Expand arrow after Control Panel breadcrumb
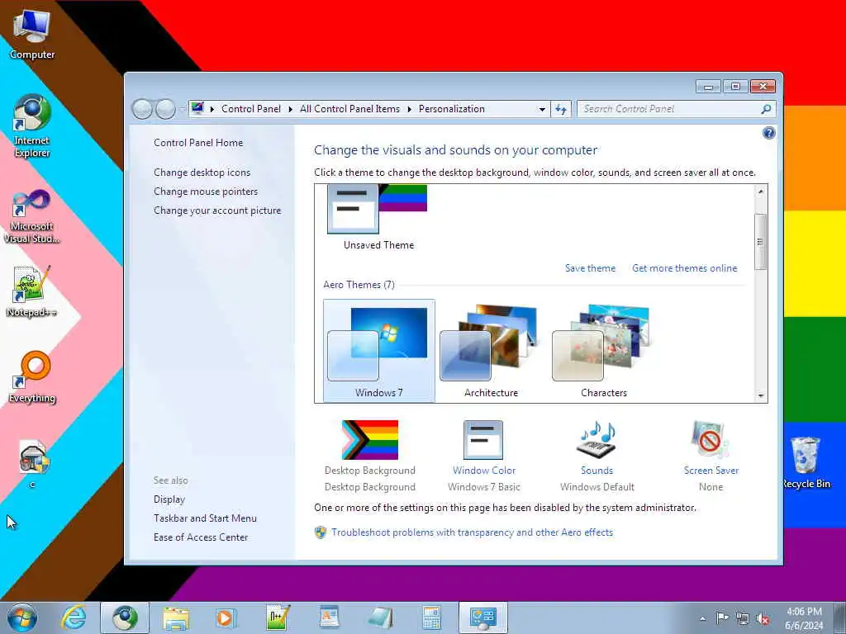This screenshot has width=846, height=634. (x=290, y=109)
